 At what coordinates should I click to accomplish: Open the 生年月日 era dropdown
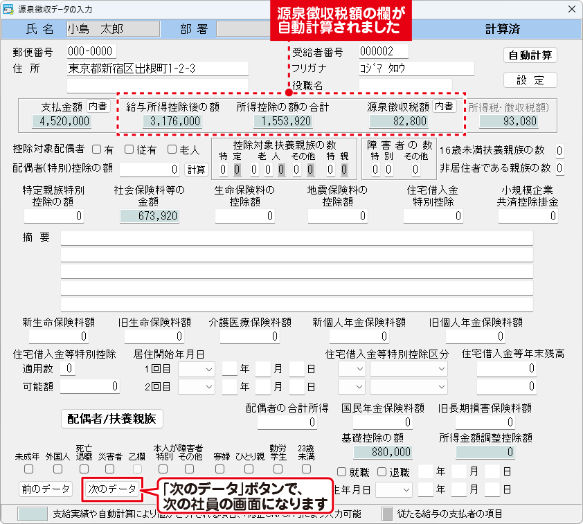pos(394,489)
